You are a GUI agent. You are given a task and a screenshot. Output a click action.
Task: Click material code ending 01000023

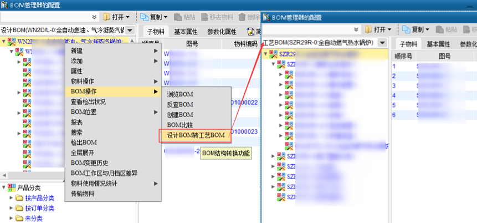pos(244,131)
